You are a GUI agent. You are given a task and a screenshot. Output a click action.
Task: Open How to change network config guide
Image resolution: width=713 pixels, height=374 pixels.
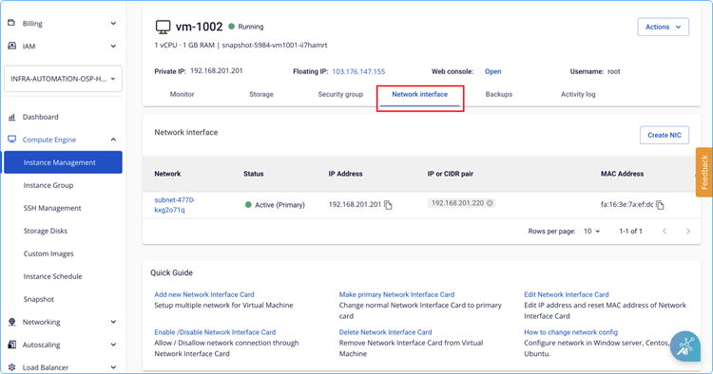click(x=570, y=332)
